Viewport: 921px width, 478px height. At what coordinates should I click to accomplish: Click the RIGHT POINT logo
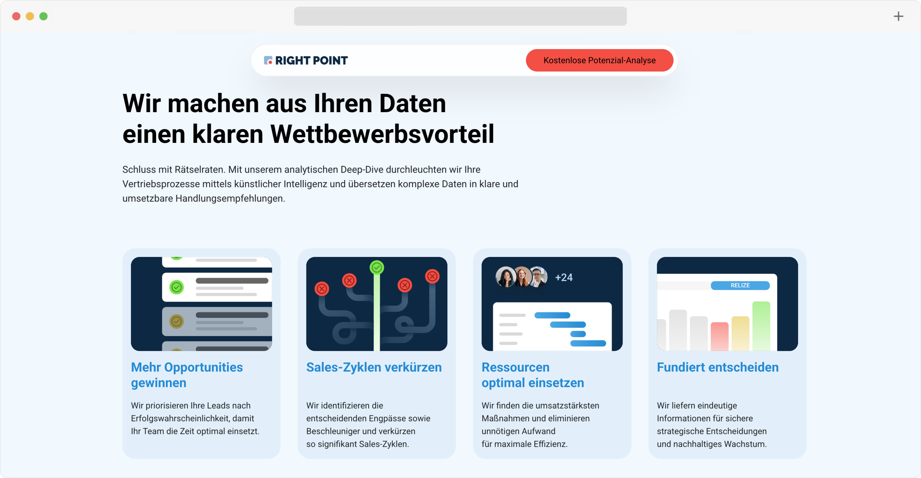pyautogui.click(x=306, y=60)
